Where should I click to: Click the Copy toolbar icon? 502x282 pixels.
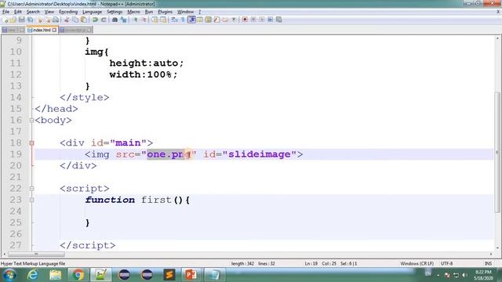(75, 20)
